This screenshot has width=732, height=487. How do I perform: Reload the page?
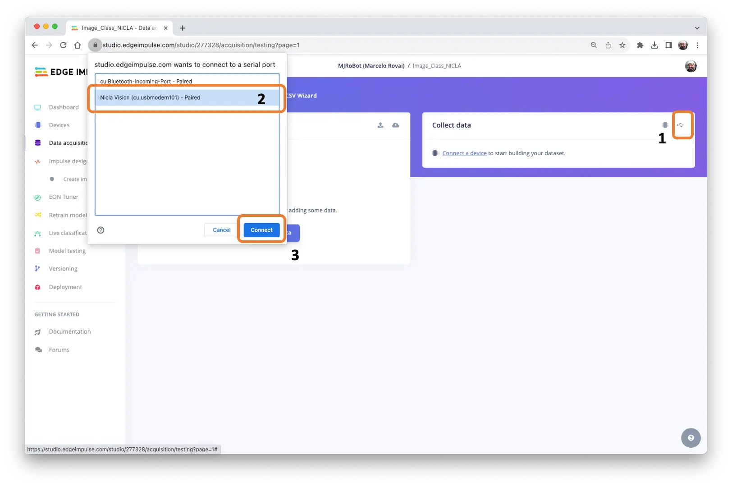point(63,45)
